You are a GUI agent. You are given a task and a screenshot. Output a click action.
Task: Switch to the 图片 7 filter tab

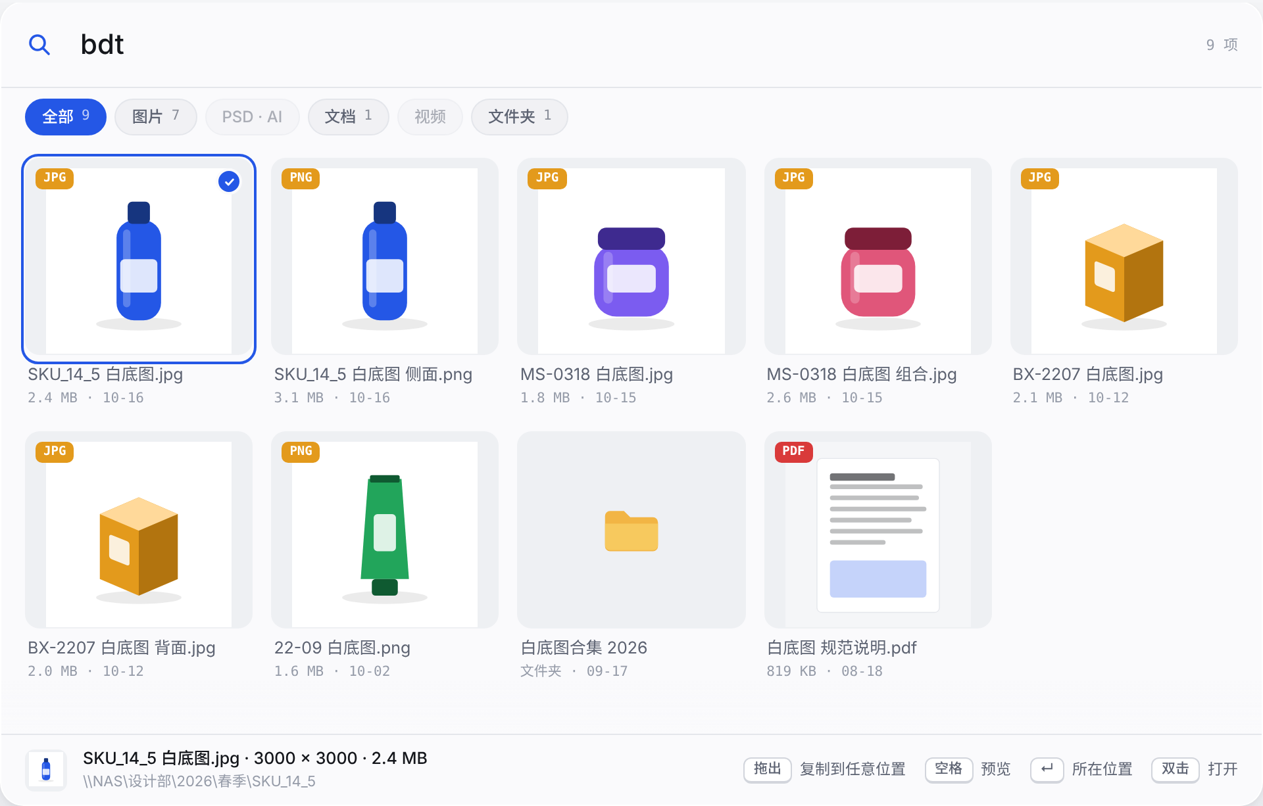(x=156, y=116)
